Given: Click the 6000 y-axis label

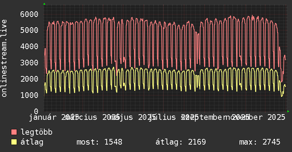Looking at the screenshot, I should tap(29, 14).
